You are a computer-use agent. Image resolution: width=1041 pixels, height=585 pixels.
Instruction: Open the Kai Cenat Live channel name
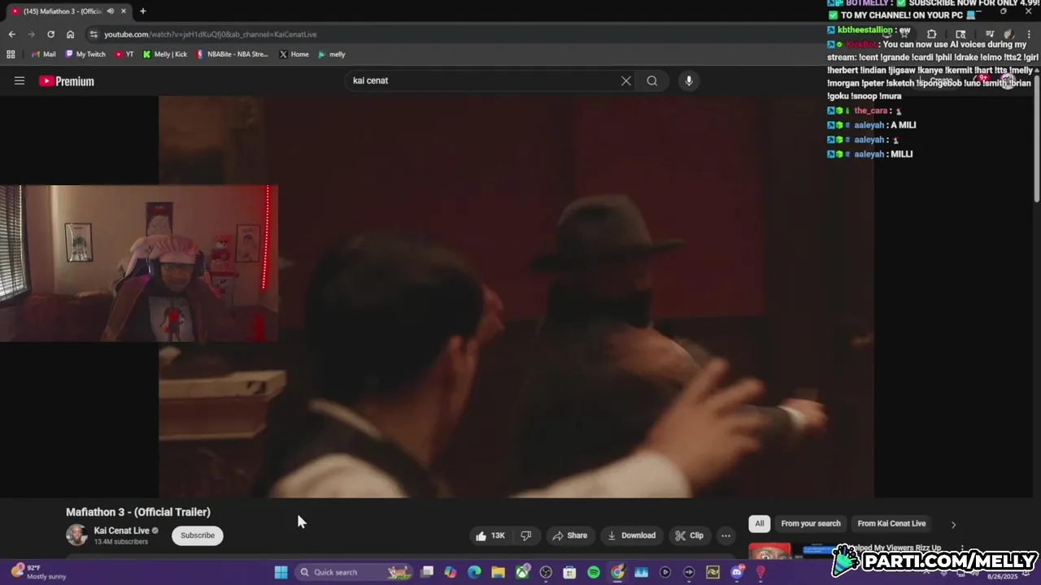click(x=121, y=531)
